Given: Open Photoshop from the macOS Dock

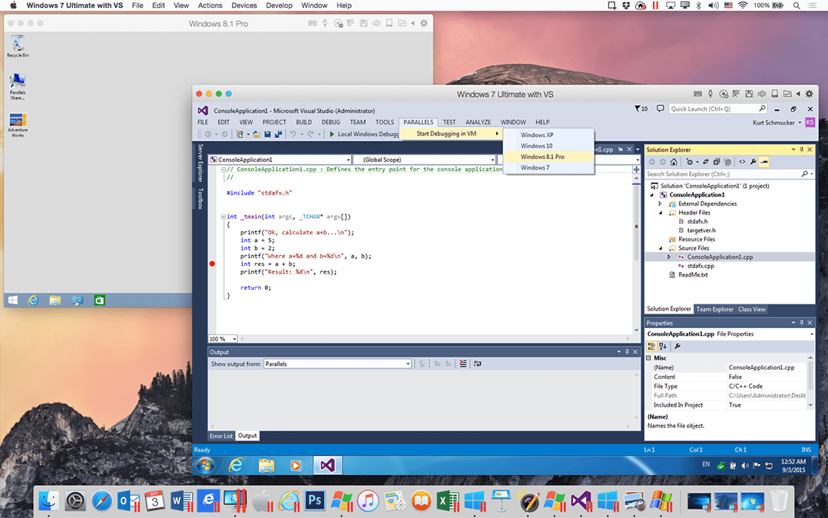Looking at the screenshot, I should coord(315,500).
